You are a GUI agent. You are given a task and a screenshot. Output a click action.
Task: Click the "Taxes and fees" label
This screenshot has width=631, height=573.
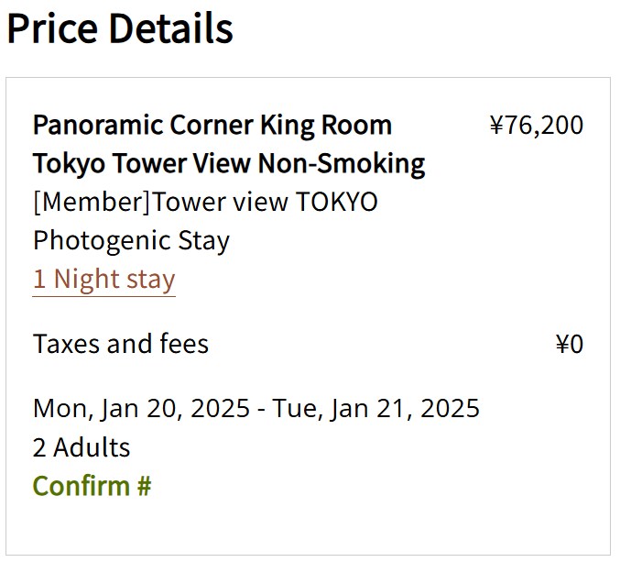point(121,344)
